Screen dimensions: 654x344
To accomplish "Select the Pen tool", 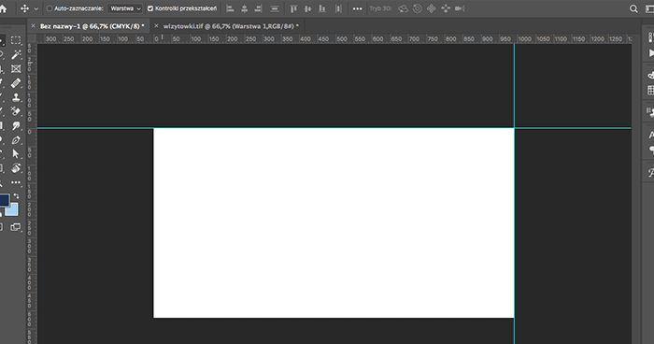I will click(16, 140).
